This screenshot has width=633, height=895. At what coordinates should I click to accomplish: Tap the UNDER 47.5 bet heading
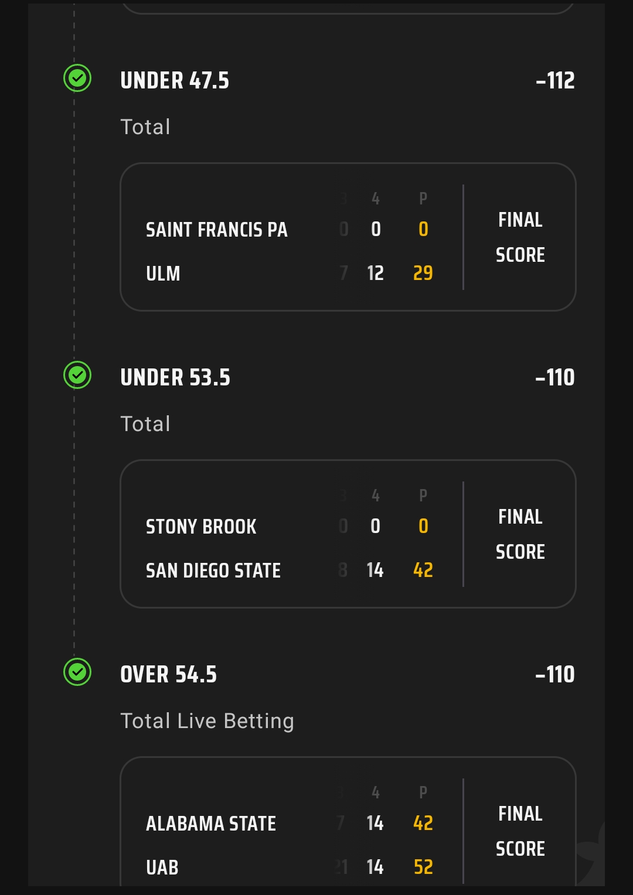[x=175, y=81]
